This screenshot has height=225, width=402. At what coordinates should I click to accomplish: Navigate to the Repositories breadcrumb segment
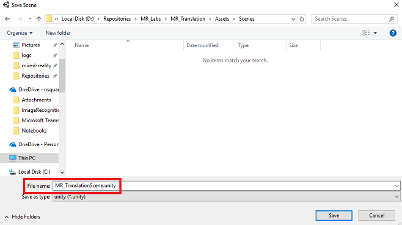[117, 19]
